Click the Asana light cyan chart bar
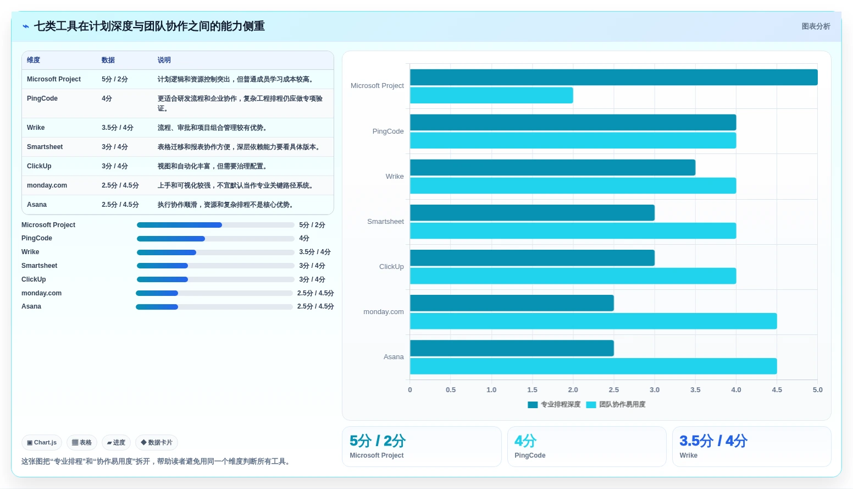853x489 pixels. 593,366
